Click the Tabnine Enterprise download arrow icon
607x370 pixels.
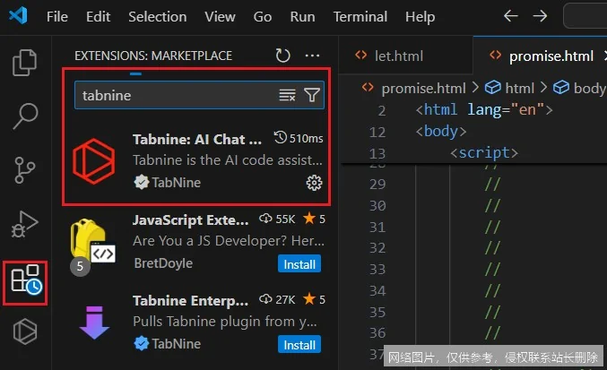click(x=94, y=323)
